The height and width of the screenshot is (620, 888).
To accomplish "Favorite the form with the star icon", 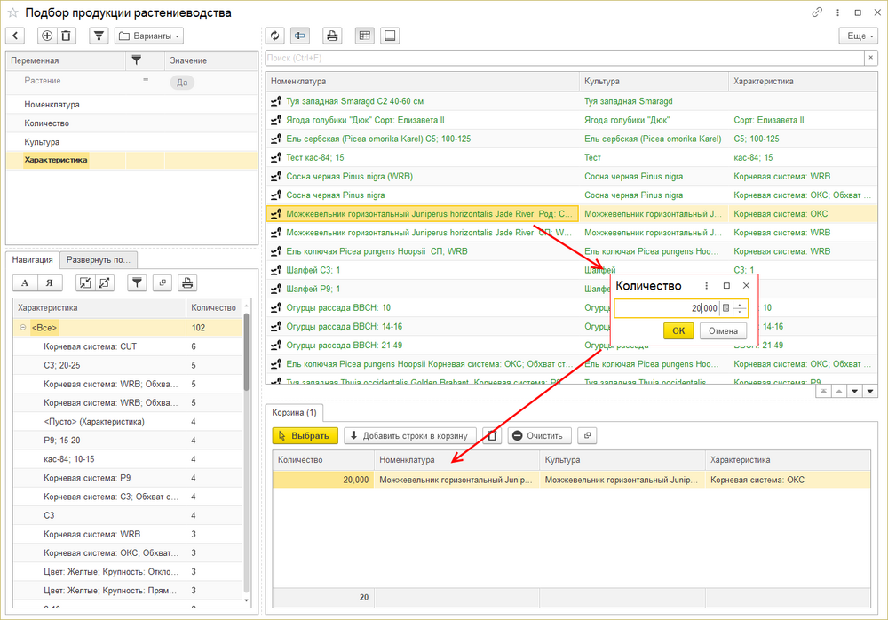I will (12, 12).
